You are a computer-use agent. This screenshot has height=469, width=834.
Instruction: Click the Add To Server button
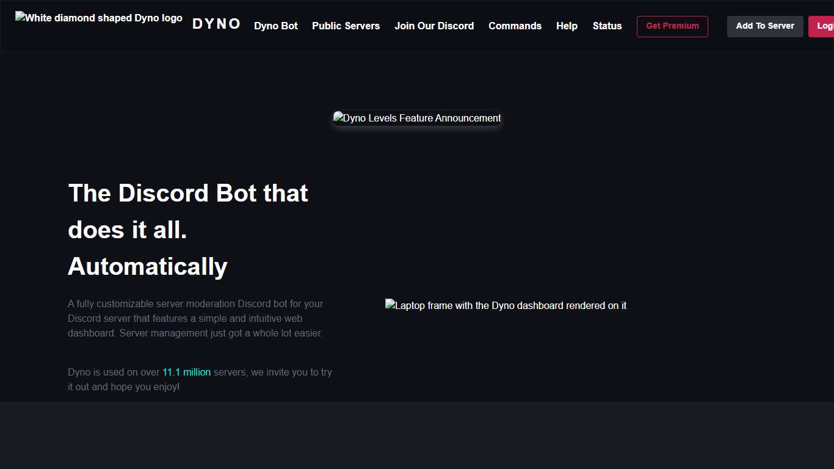click(x=765, y=26)
